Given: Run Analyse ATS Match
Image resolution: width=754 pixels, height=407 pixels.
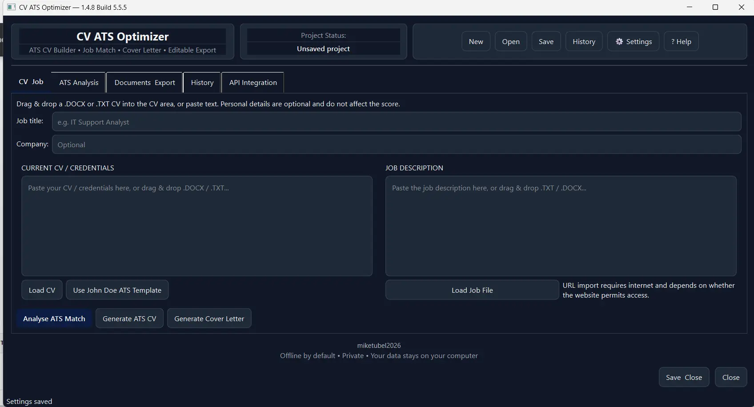Looking at the screenshot, I should pyautogui.click(x=54, y=318).
